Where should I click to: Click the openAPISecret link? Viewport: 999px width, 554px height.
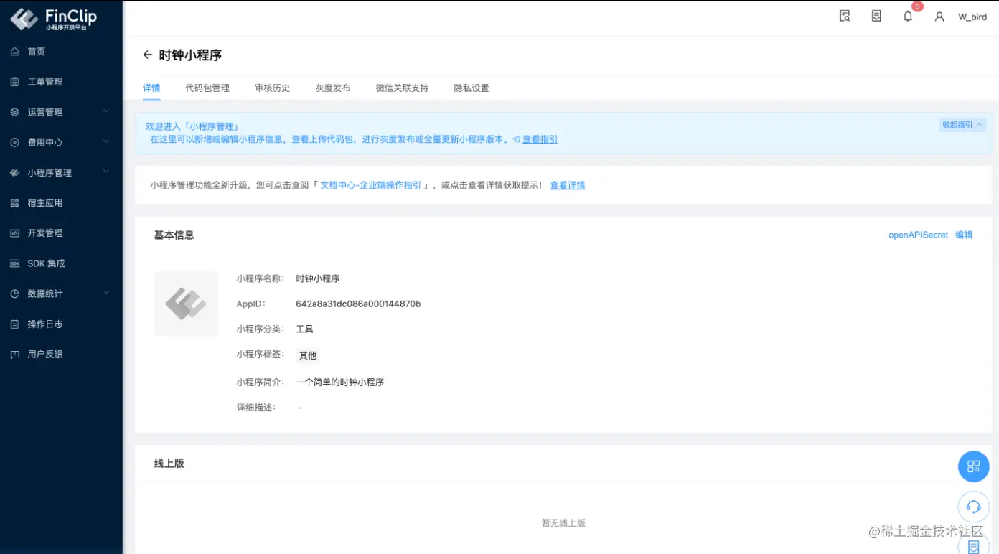point(919,235)
